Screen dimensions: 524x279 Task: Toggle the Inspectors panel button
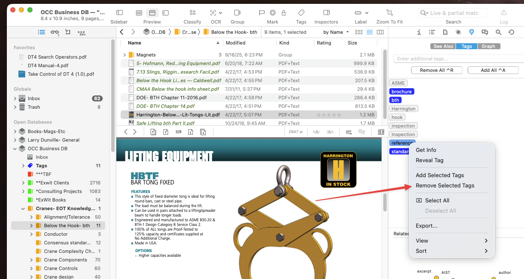(326, 13)
